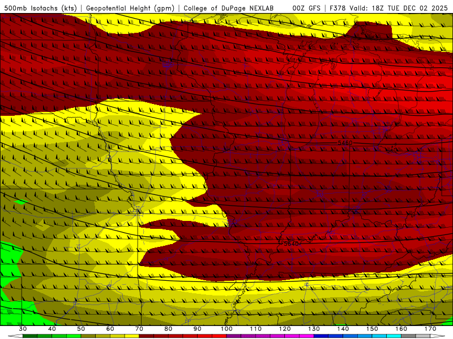
Task: Click the right arrow end of the color bar
Action: 438,337
